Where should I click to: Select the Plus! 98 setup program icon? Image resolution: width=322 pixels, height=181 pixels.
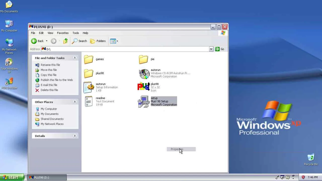coord(144,102)
